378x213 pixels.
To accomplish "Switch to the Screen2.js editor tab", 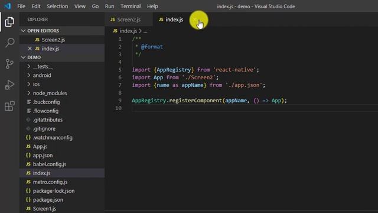I will pyautogui.click(x=129, y=20).
